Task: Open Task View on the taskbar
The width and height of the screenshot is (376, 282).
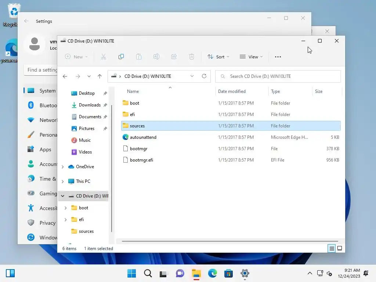Action: point(163,273)
